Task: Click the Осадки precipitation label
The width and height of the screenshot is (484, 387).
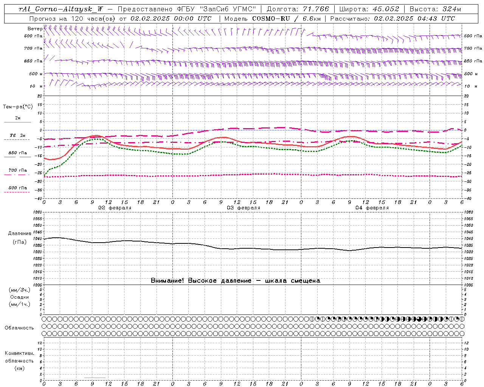Action: click(x=20, y=297)
